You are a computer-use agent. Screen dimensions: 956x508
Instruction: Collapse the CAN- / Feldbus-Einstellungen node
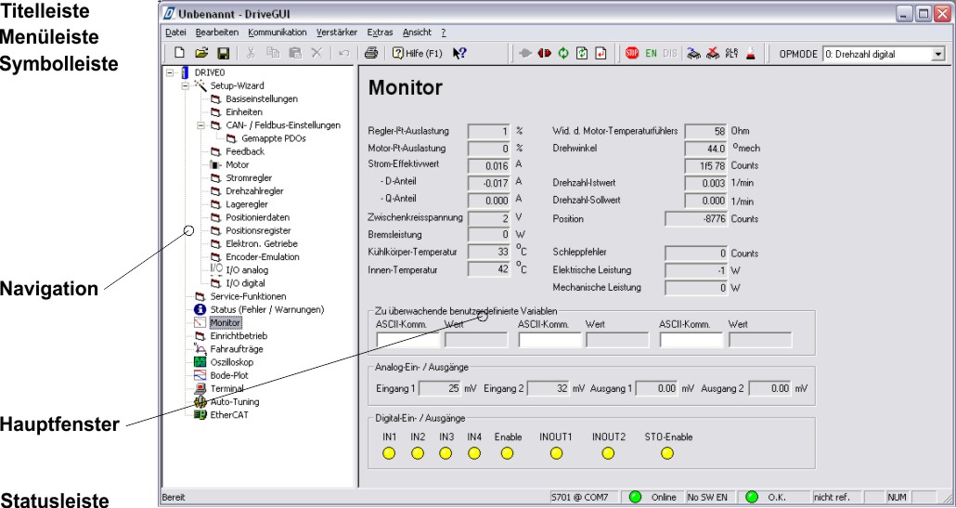click(200, 125)
